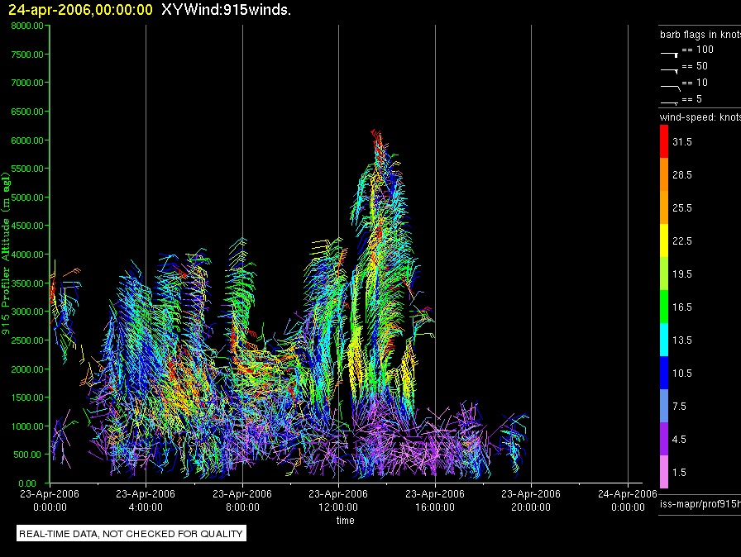This screenshot has height=557, width=741.
Task: Click the 50-knot barb flag symbol
Action: (x=669, y=71)
